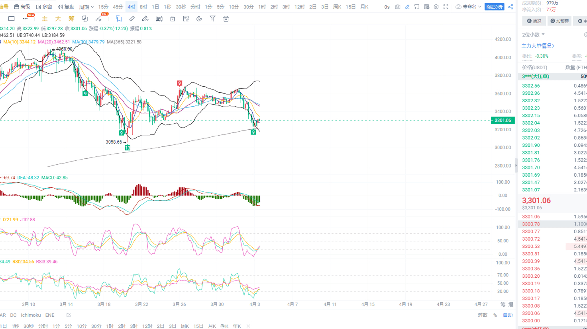This screenshot has width=587, height=329.
Task: Click the 大 indicator icon
Action: (58, 19)
